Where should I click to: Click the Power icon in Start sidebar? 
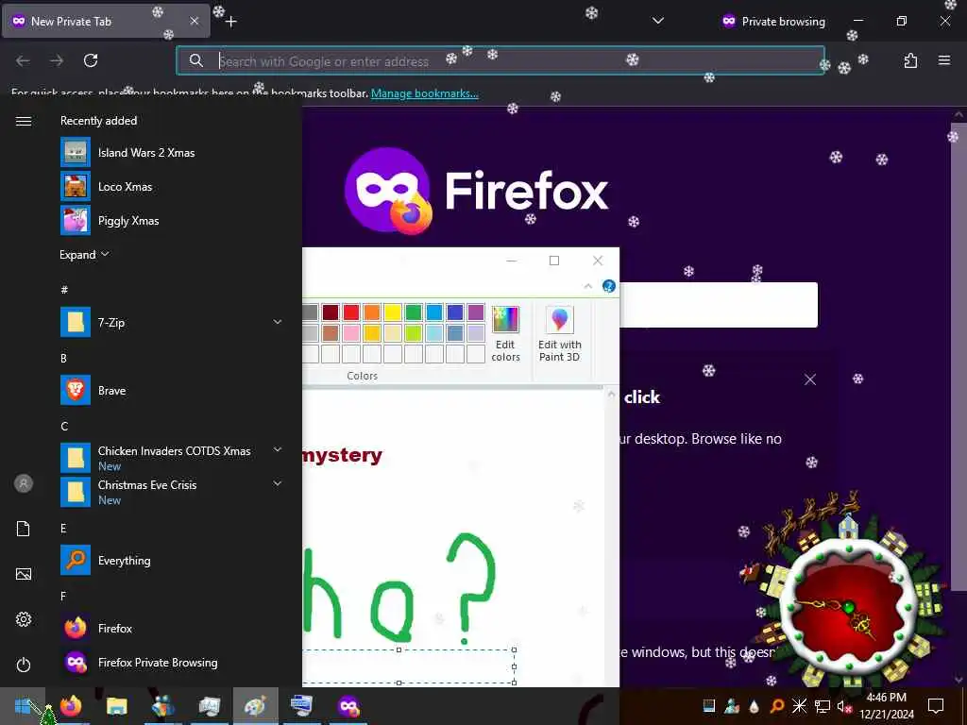[24, 665]
